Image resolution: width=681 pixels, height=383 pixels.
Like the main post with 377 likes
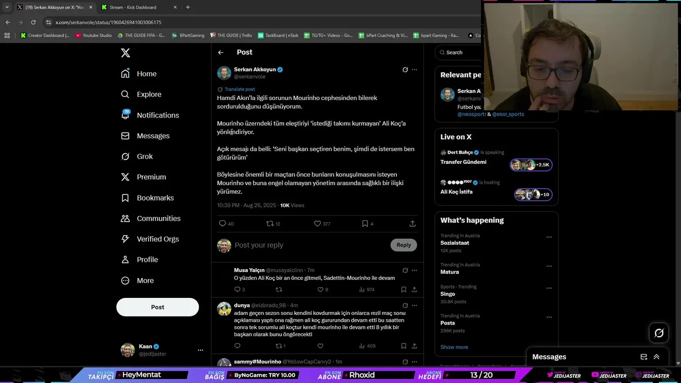317,223
